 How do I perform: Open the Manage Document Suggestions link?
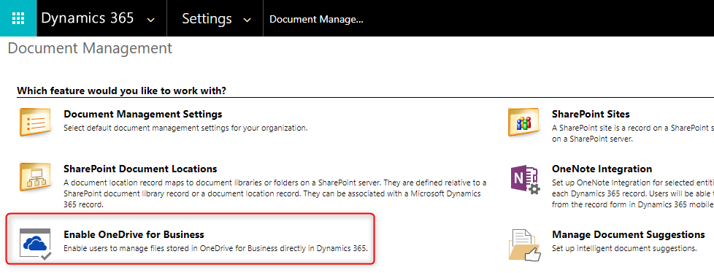tap(629, 235)
